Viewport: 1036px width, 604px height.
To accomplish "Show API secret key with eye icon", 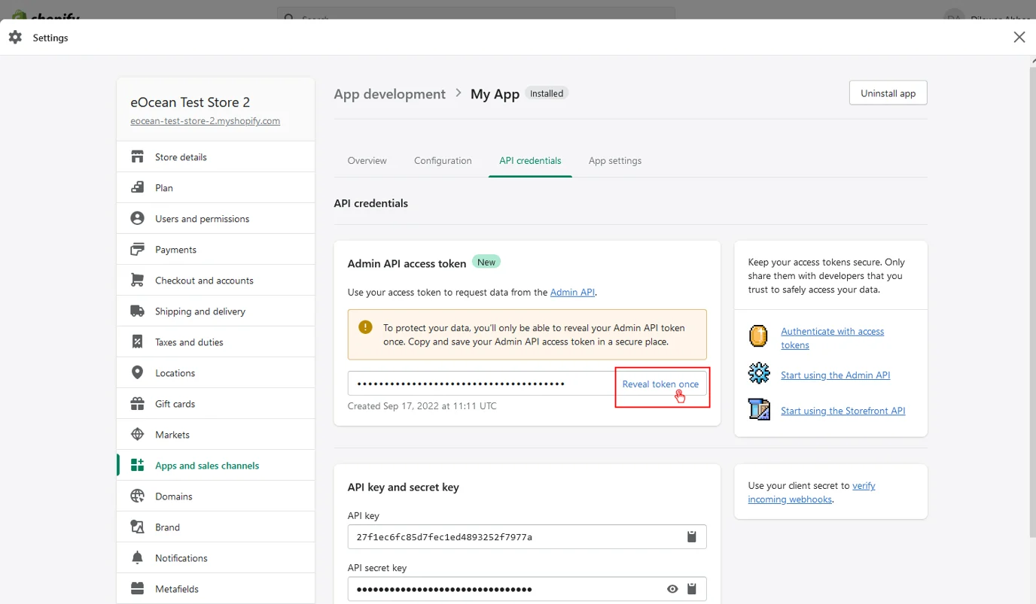I will click(672, 589).
